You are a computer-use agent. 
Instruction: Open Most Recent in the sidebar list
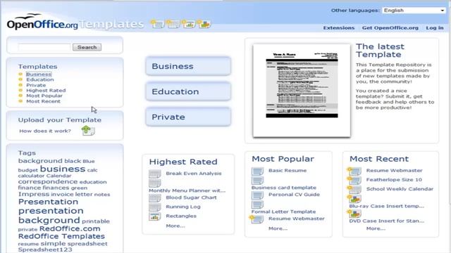coord(44,101)
